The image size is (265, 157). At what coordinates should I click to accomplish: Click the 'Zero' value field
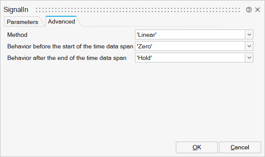coord(190,46)
